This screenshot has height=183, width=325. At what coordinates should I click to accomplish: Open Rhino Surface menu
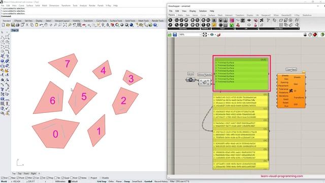[29, 6]
